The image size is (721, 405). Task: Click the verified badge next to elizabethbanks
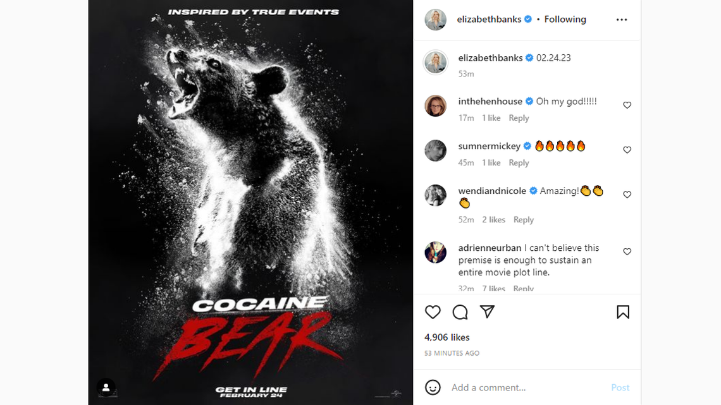tap(527, 19)
